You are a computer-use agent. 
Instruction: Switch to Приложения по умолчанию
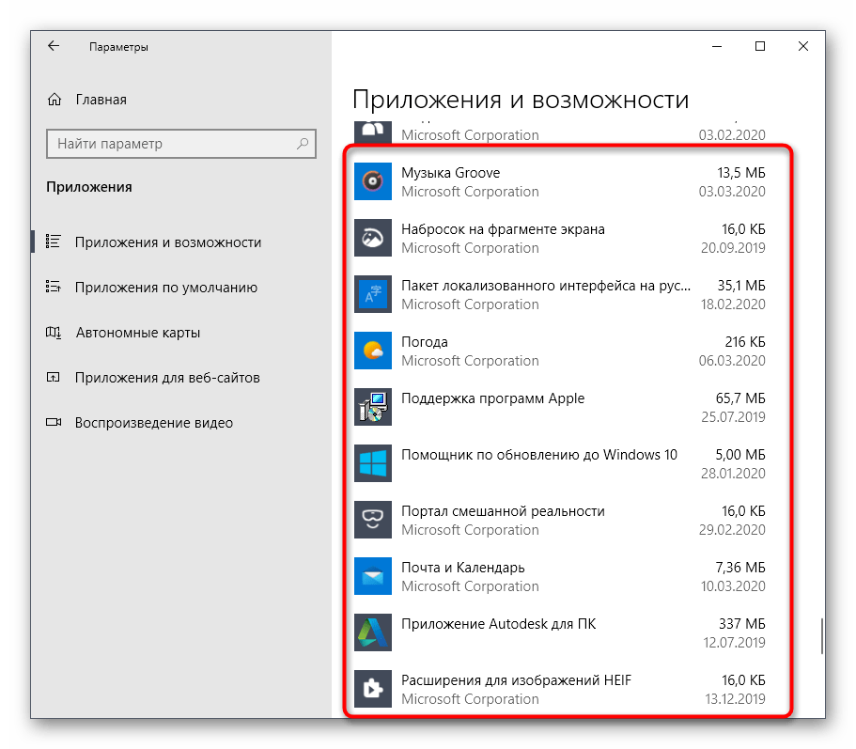click(165, 288)
